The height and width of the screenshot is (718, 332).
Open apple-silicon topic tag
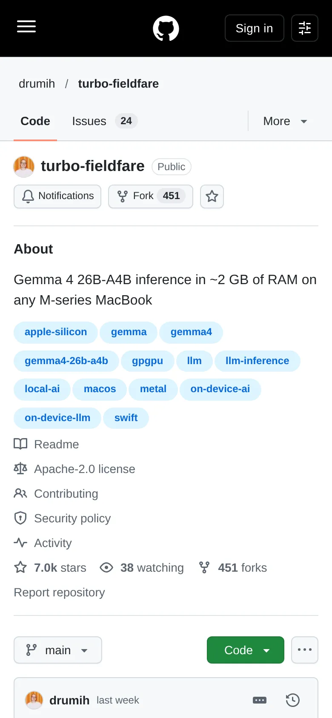[x=56, y=332]
